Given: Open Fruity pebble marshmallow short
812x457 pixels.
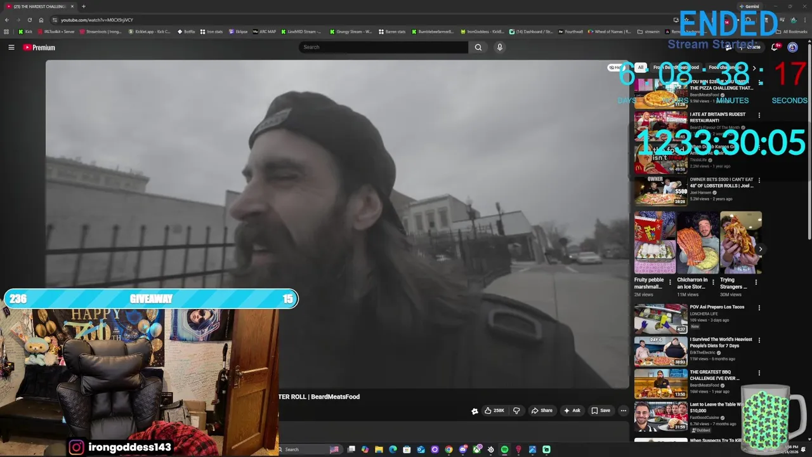Looking at the screenshot, I should pos(655,242).
